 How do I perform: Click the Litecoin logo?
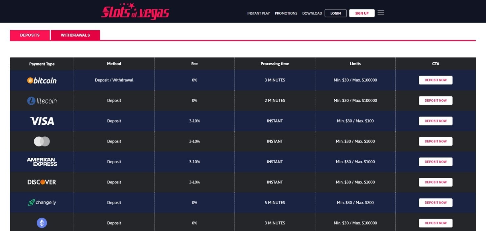coord(42,101)
